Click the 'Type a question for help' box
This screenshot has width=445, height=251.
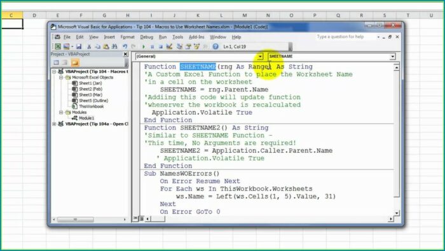[x=345, y=37]
